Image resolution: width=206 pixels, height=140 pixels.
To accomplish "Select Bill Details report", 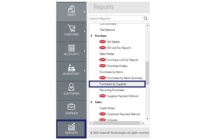I will (x=113, y=42).
